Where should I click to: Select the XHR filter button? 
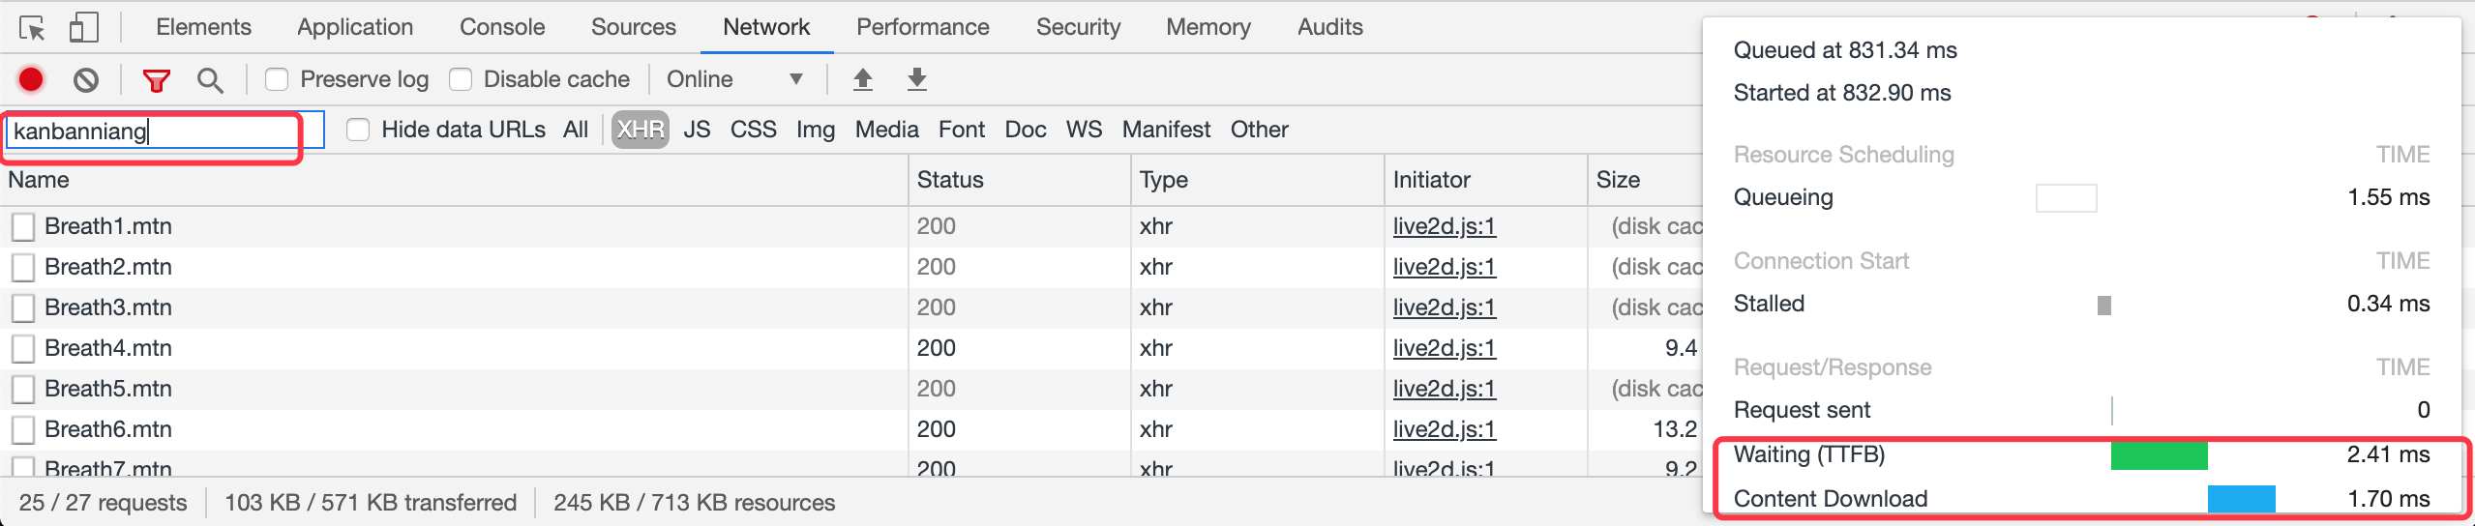point(641,130)
